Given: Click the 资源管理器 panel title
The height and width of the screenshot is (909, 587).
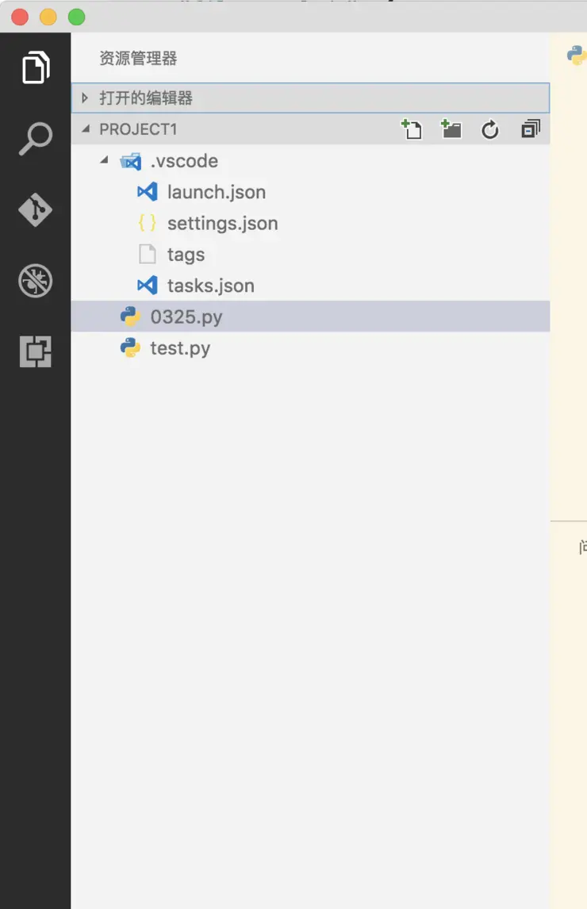Looking at the screenshot, I should [138, 58].
